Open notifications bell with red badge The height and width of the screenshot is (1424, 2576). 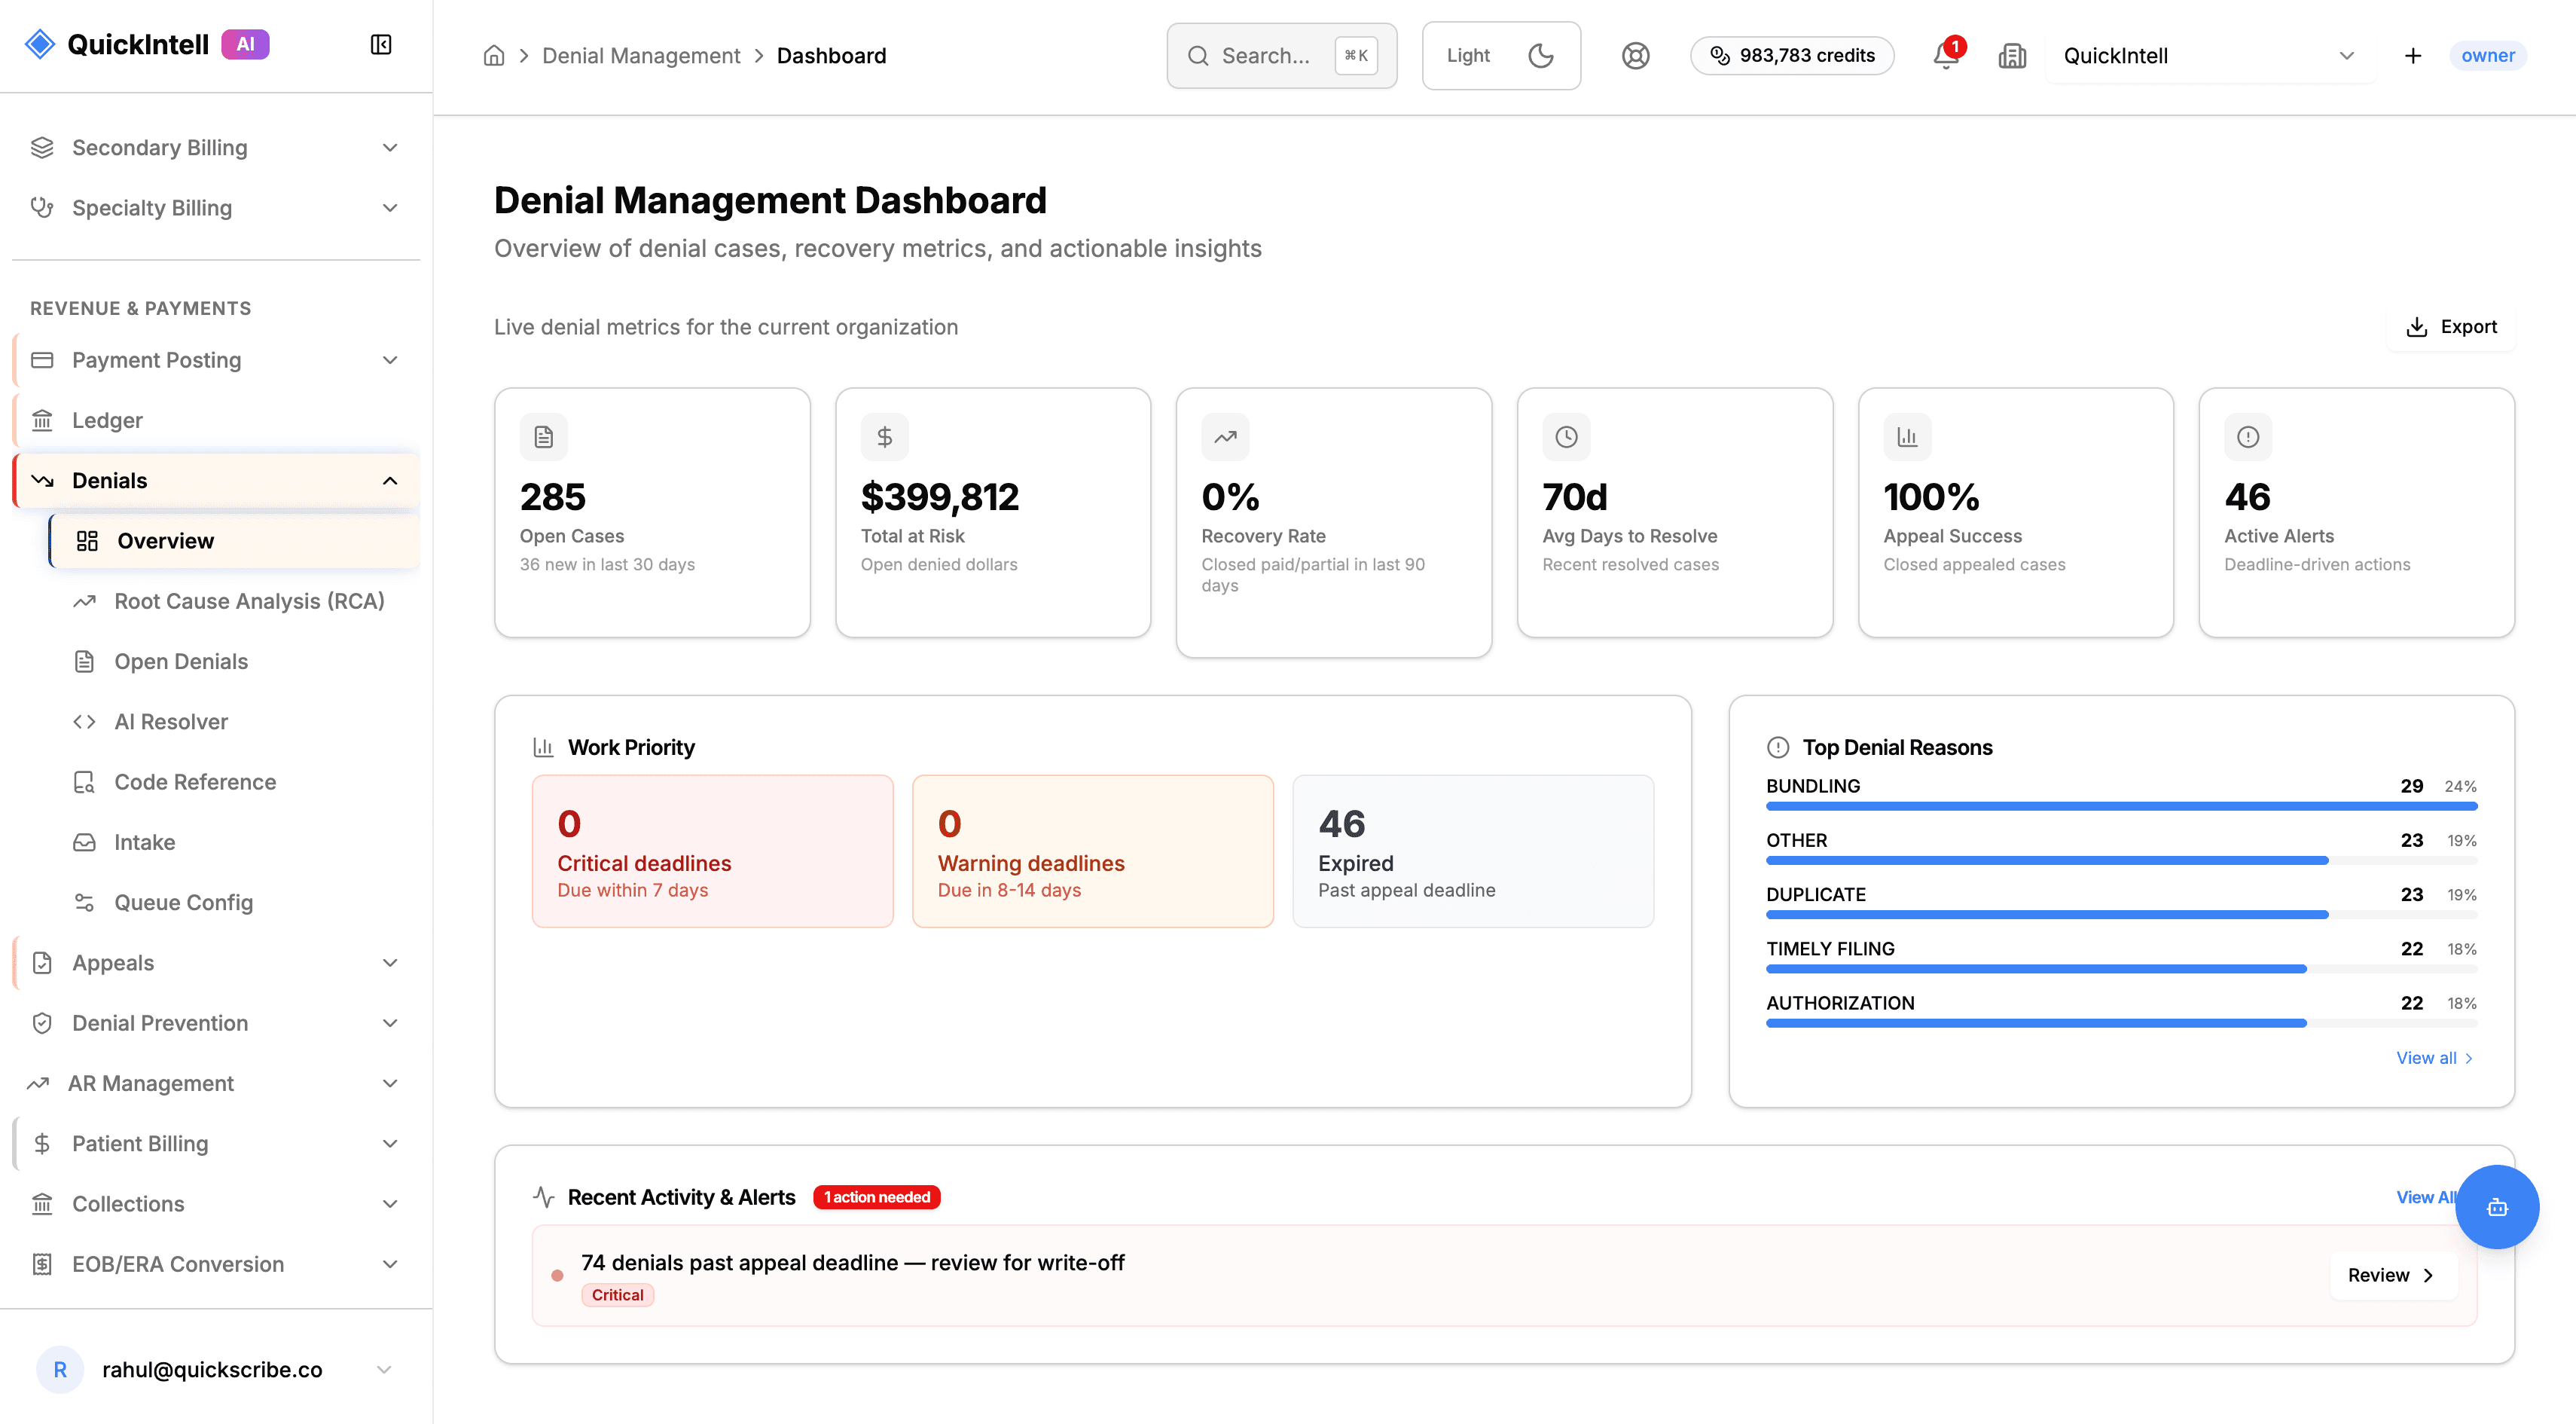pos(1947,55)
